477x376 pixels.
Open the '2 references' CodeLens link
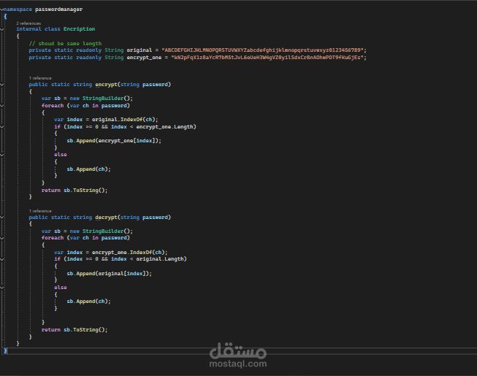pyautogui.click(x=28, y=23)
